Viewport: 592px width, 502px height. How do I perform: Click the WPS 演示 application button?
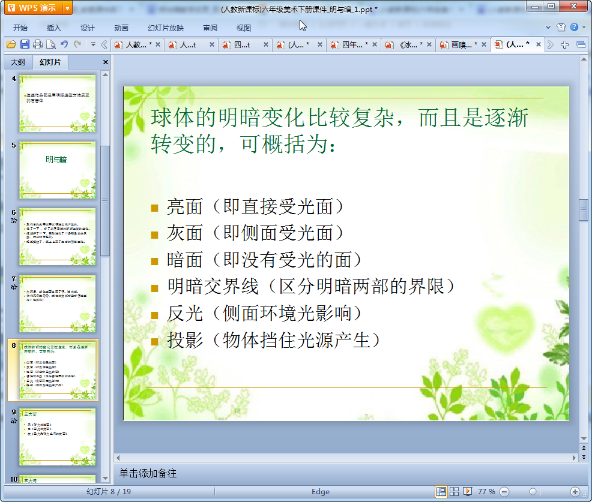[x=34, y=8]
